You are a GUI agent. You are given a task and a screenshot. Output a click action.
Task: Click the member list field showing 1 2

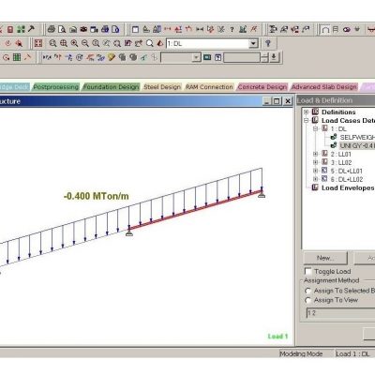[340, 313]
